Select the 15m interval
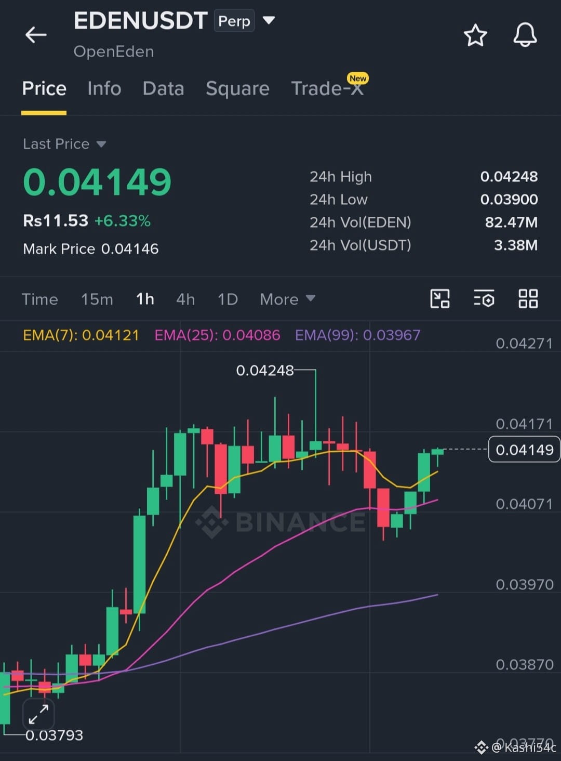 (97, 299)
